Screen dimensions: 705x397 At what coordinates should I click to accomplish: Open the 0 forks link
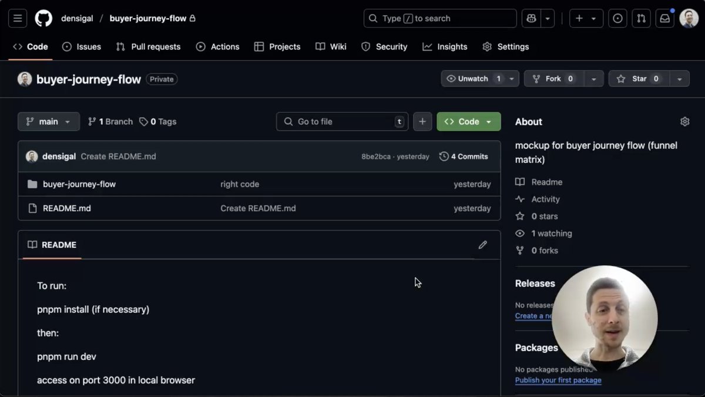(x=537, y=251)
